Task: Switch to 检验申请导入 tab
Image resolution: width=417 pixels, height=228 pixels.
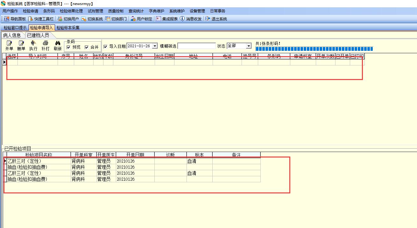Action: pos(42,28)
